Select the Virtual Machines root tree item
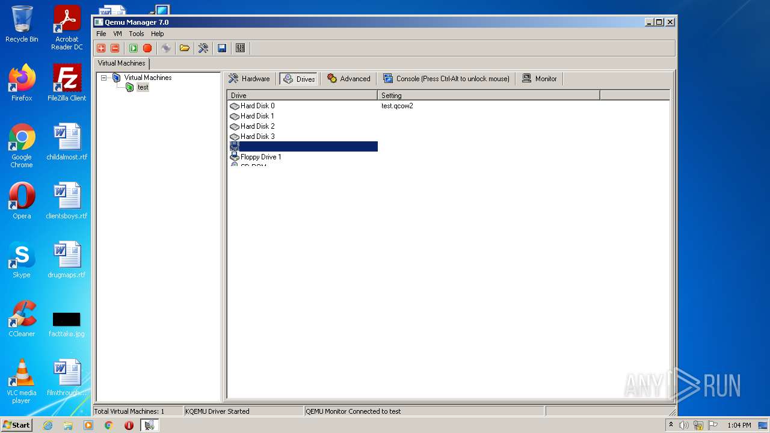The height and width of the screenshot is (433, 770). (x=148, y=78)
